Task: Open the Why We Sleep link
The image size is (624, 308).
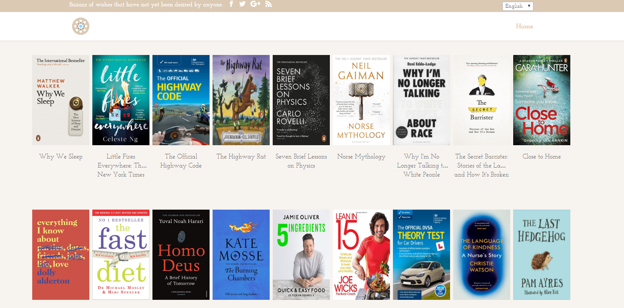Action: click(61, 156)
